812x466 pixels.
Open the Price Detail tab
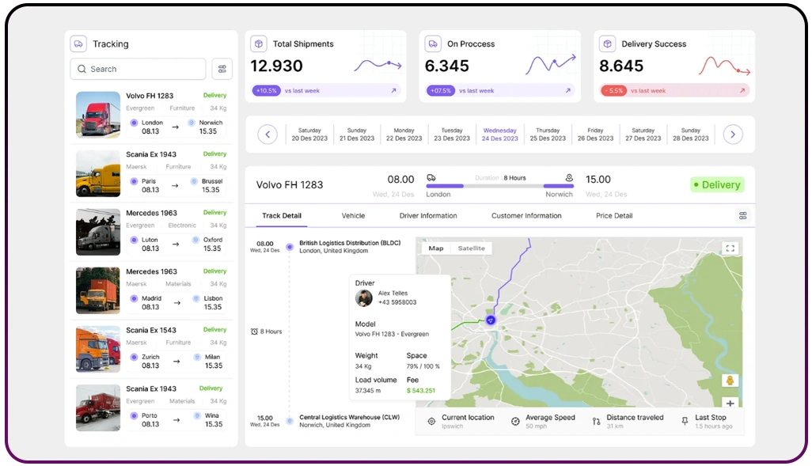[613, 215]
